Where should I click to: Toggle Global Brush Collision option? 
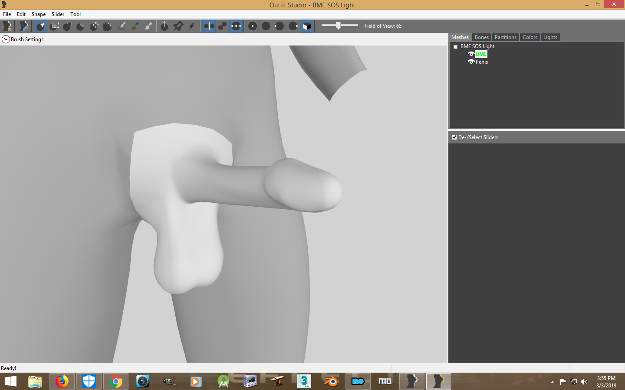click(x=236, y=26)
